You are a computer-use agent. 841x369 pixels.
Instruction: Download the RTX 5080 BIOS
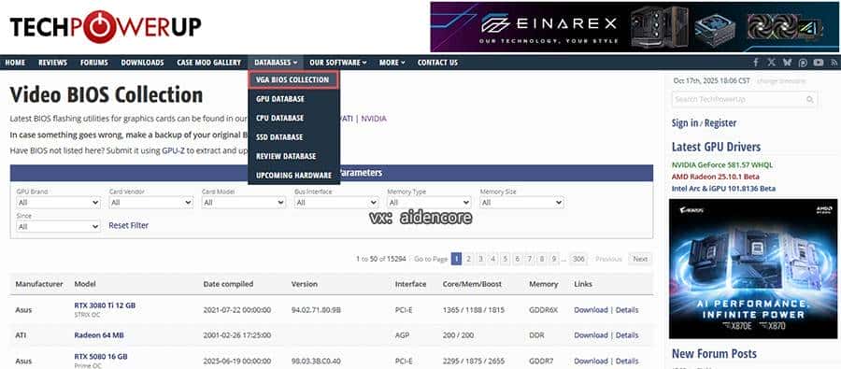click(x=591, y=361)
